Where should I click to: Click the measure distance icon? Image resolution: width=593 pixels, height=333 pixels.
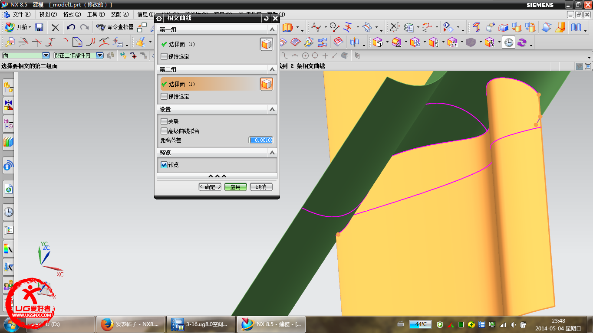[394, 27]
